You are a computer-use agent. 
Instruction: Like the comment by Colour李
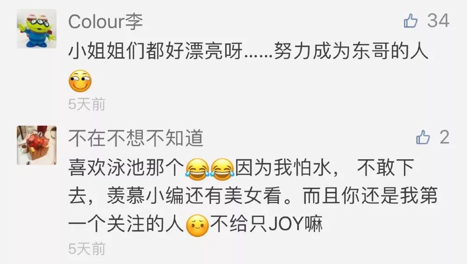[x=410, y=21]
